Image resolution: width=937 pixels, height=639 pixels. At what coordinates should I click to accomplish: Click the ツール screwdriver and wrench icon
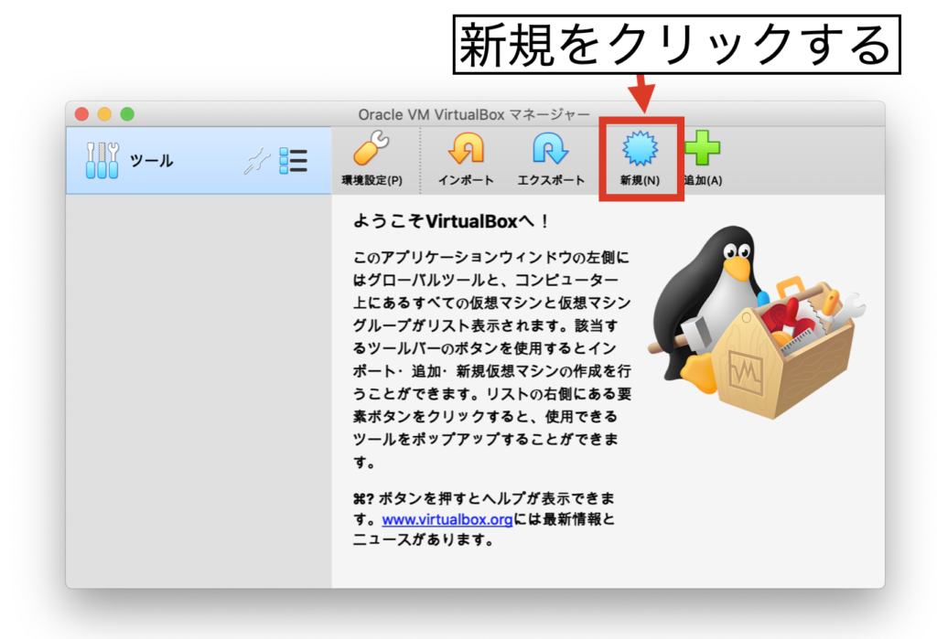[x=102, y=161]
